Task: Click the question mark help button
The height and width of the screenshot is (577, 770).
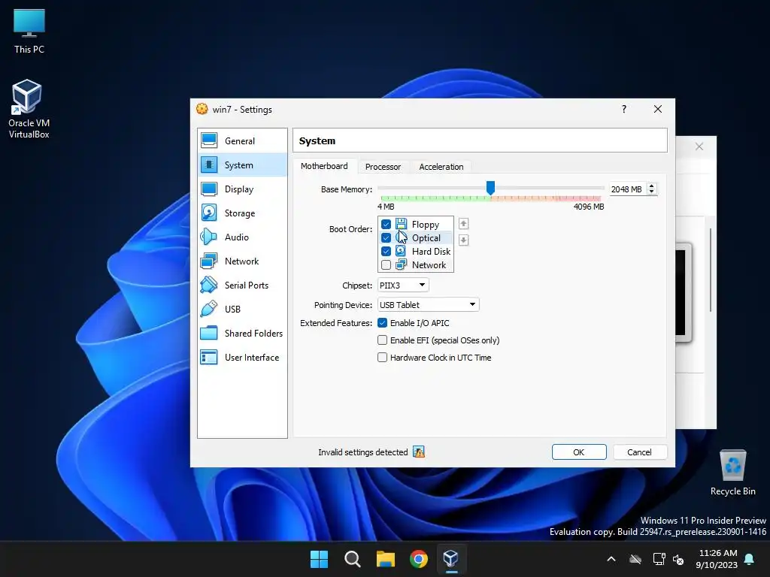Action: pyautogui.click(x=623, y=109)
